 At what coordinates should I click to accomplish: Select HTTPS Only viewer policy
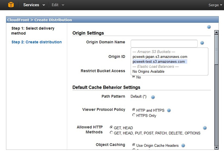pyautogui.click(x=134, y=115)
